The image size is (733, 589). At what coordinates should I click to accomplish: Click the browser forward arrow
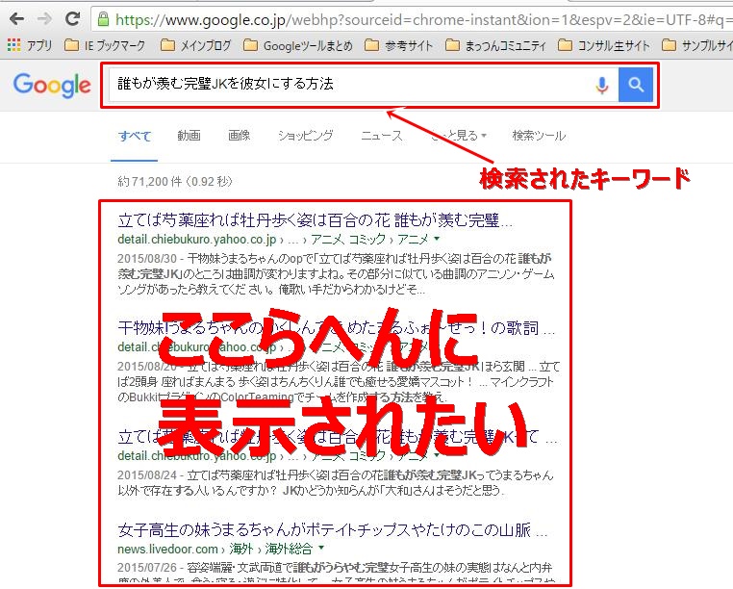[x=45, y=19]
